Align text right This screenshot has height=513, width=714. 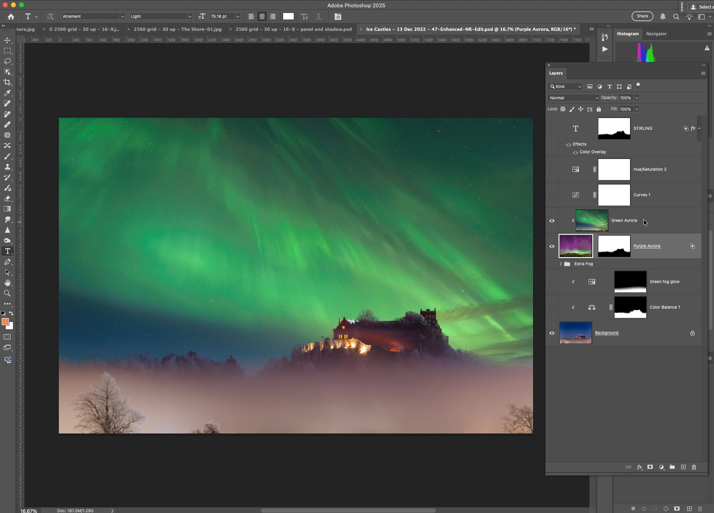point(273,17)
